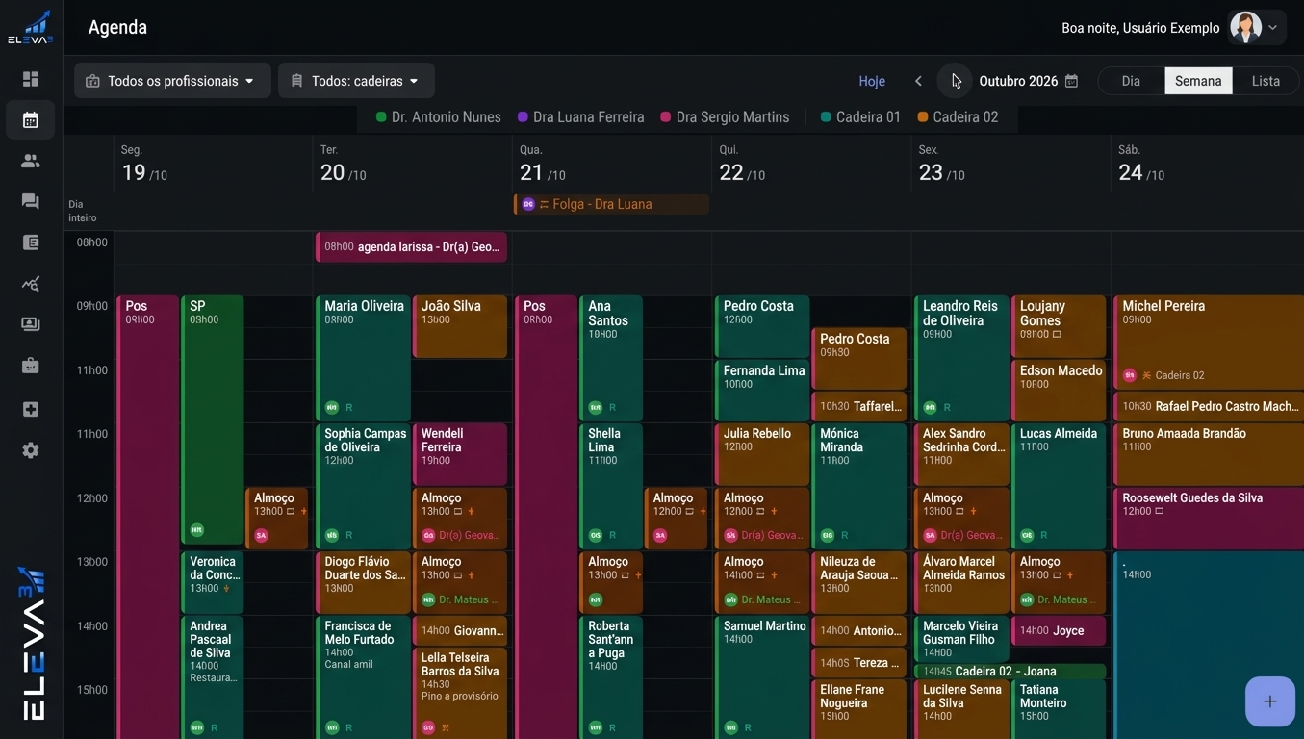1304x739 pixels.
Task: Click the medical plus icon in sidebar
Action: click(31, 409)
